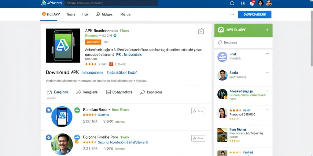Open the notification icon with red badge

pos(252,3)
